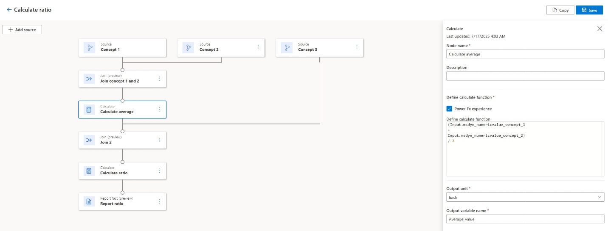Go back using the arrow beside Calculate ratio

9,10
